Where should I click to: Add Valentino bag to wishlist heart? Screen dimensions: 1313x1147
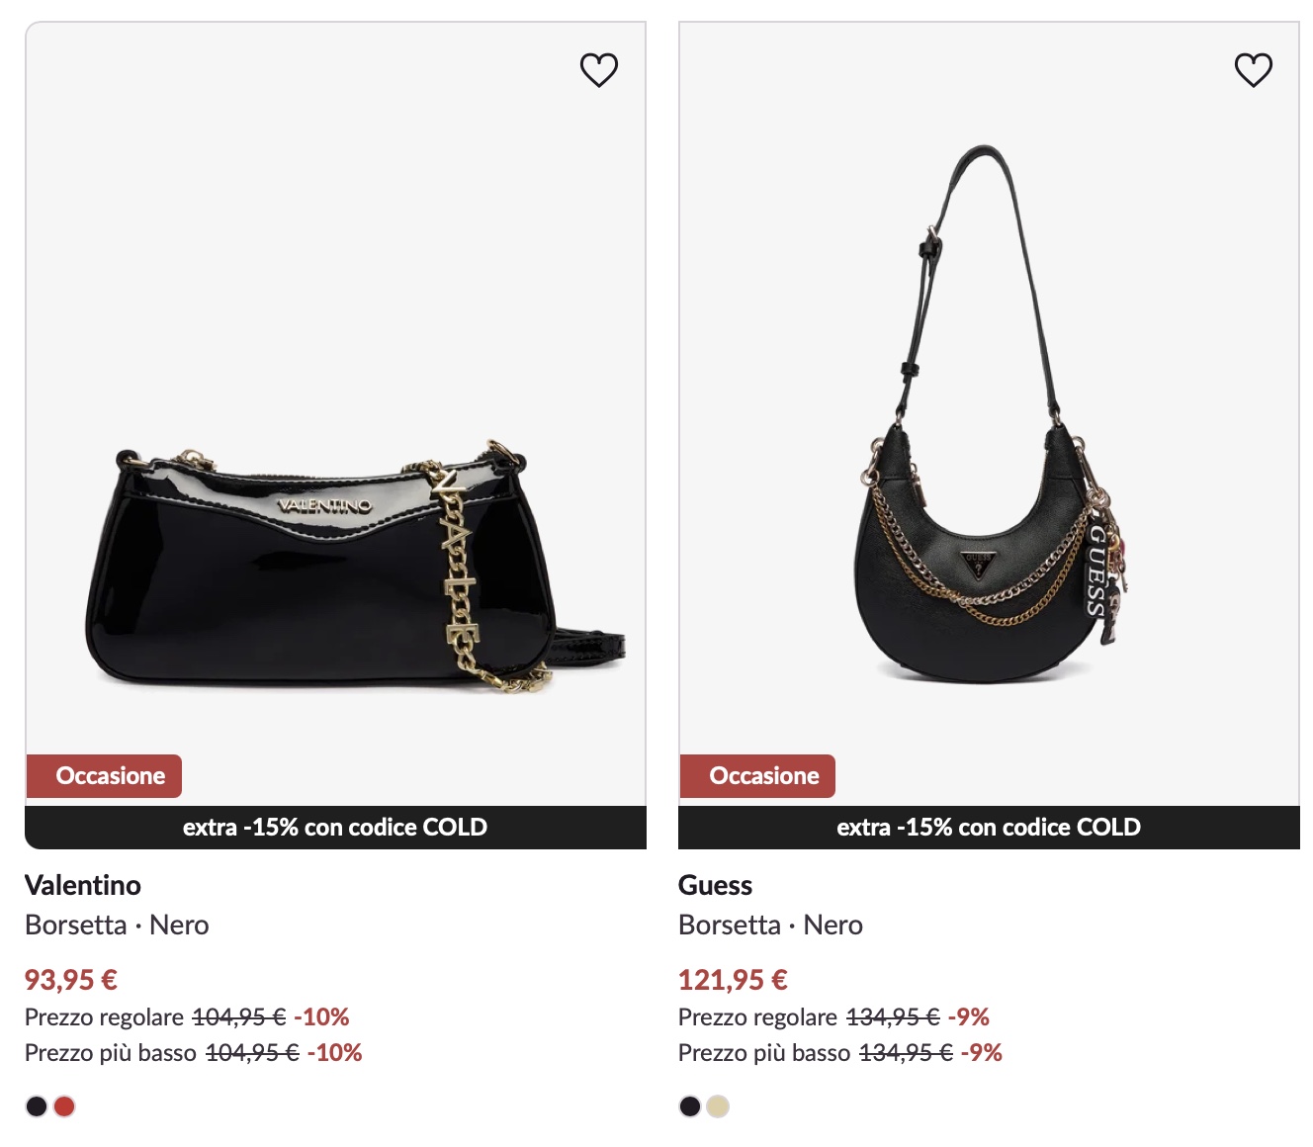click(x=598, y=69)
